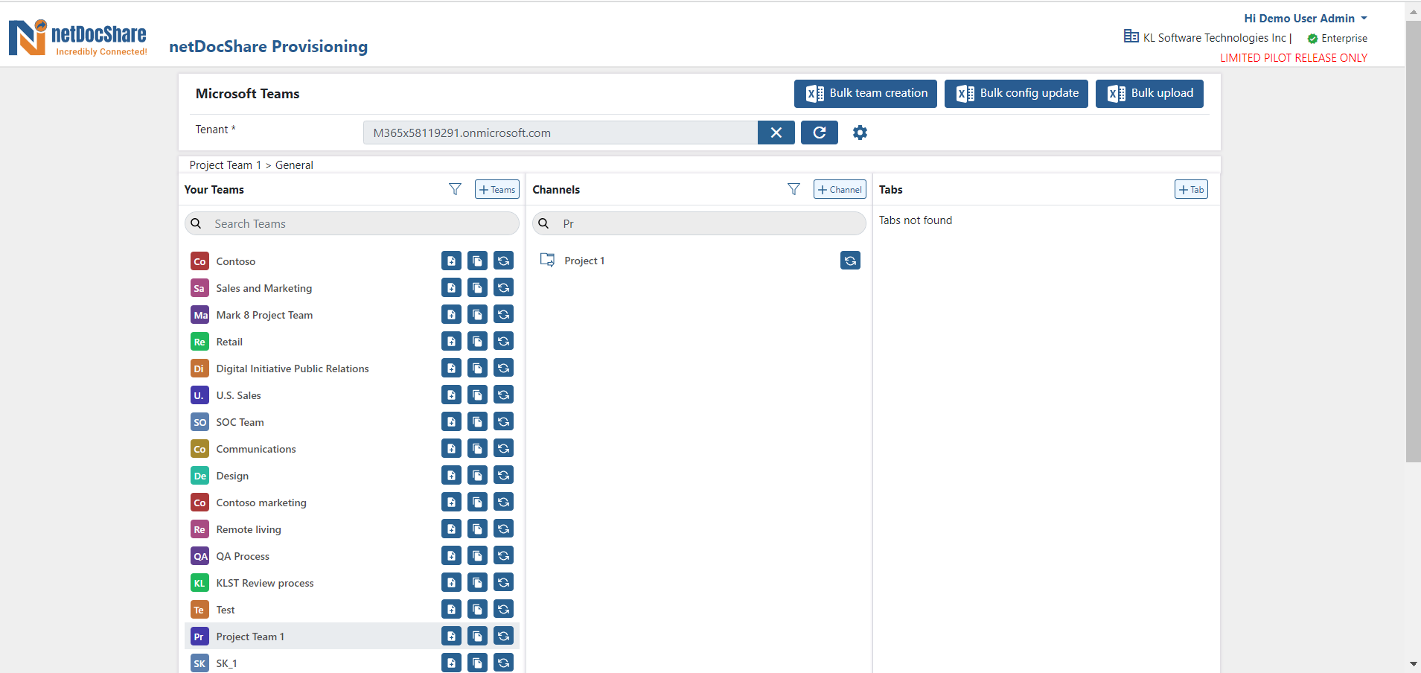
Task: Select Project Team 1 in teams list
Action: (250, 637)
